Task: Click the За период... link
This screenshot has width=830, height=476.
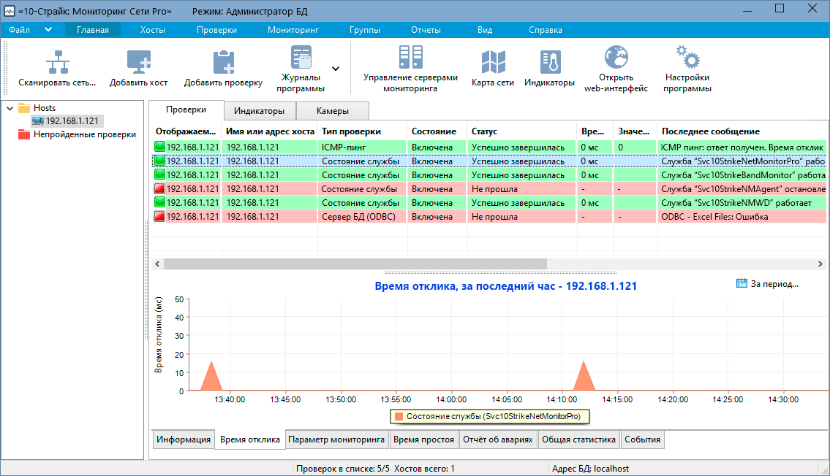Action: 774,284
